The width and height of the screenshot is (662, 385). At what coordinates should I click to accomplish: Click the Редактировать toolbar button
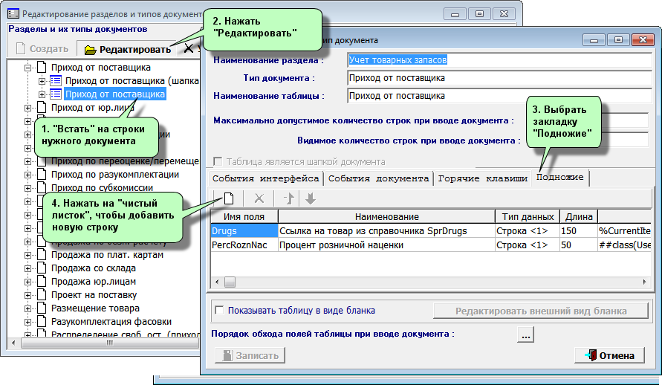[x=128, y=49]
